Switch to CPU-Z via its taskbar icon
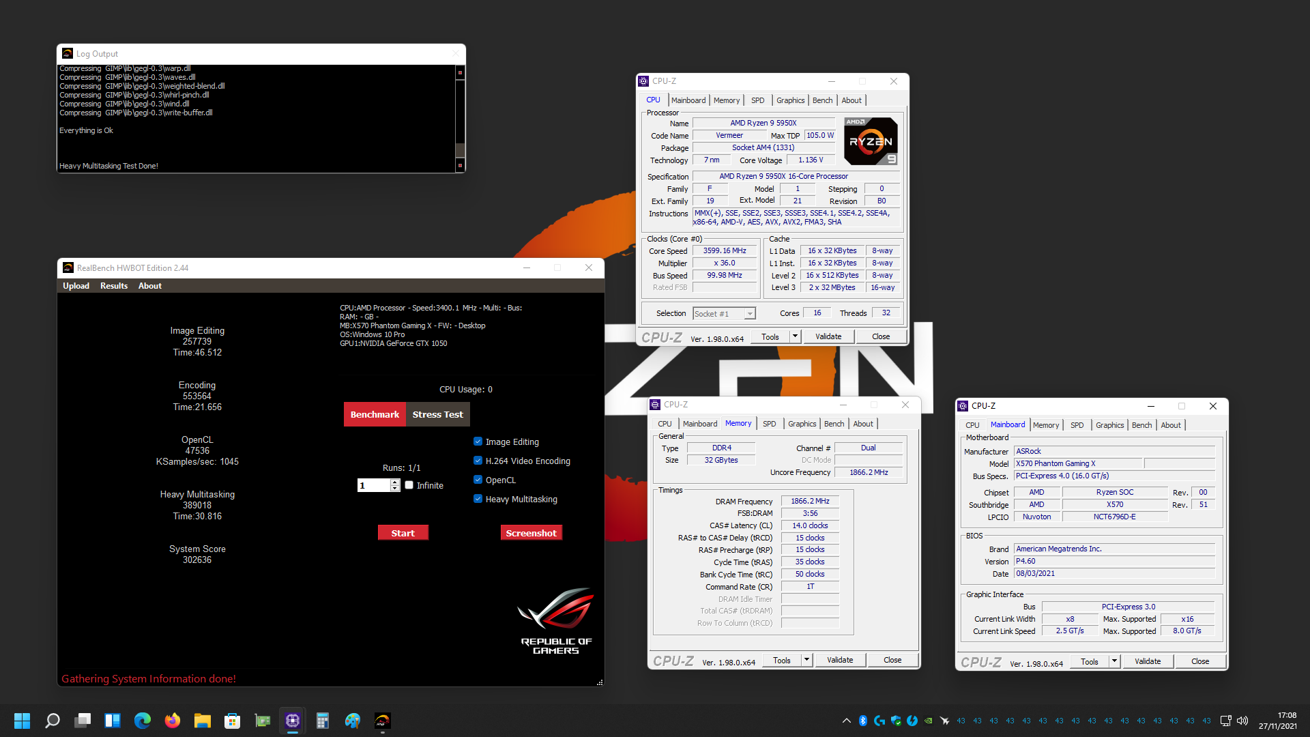The height and width of the screenshot is (737, 1310). (293, 721)
